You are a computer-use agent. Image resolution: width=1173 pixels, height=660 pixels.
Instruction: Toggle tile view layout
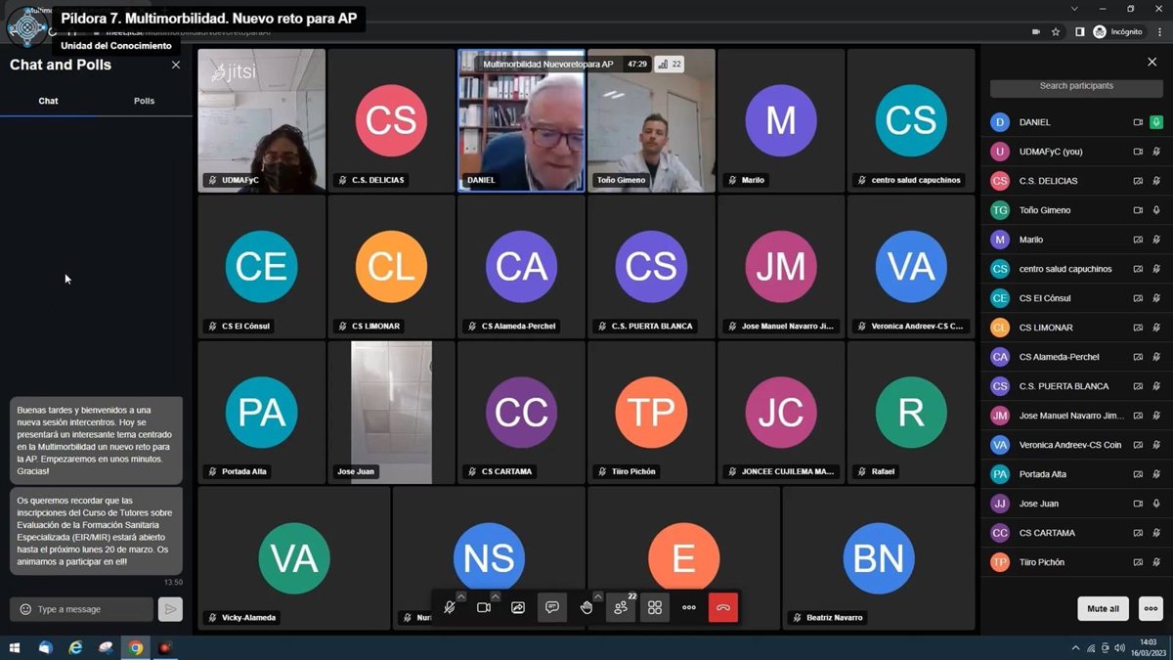pyautogui.click(x=655, y=607)
